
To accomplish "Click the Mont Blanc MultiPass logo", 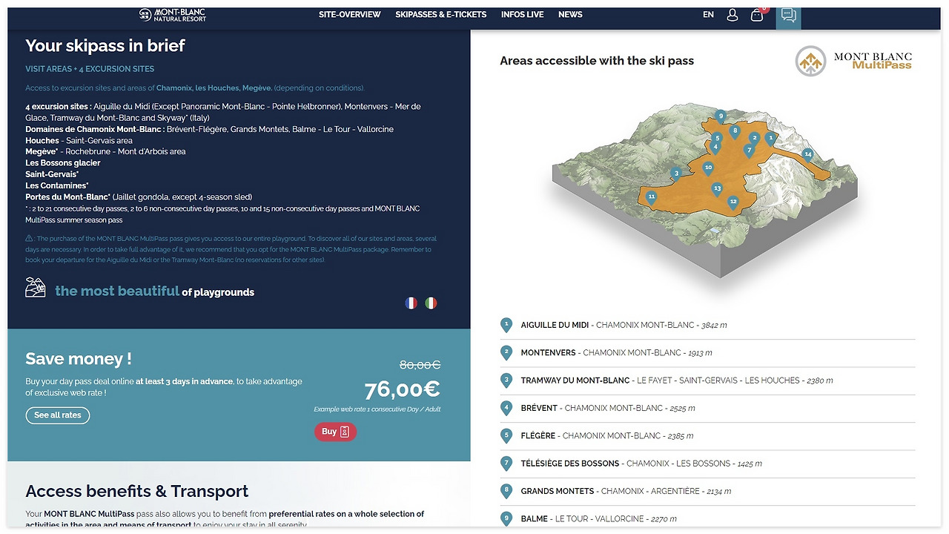I will point(853,61).
